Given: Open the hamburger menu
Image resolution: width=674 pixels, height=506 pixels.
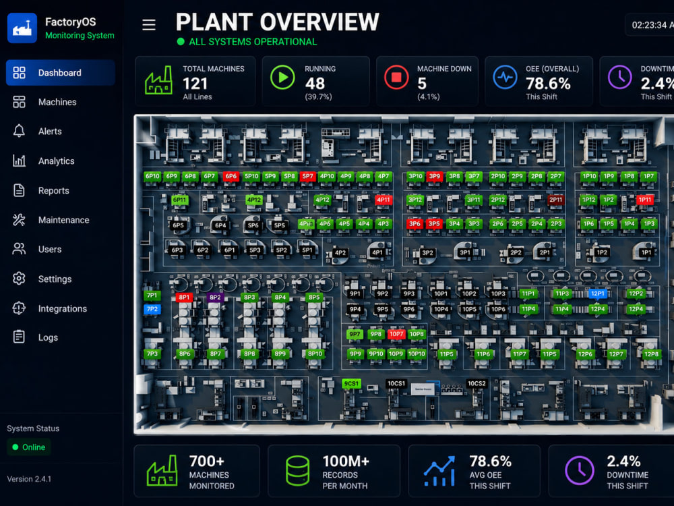Looking at the screenshot, I should (149, 25).
